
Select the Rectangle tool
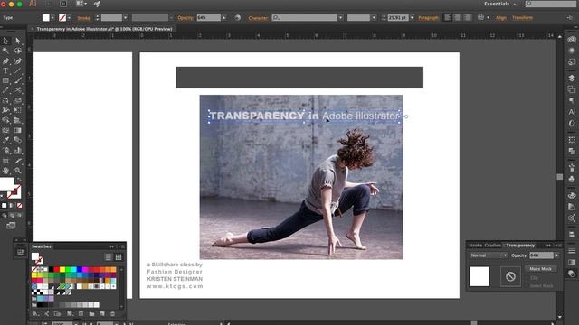(x=5, y=80)
